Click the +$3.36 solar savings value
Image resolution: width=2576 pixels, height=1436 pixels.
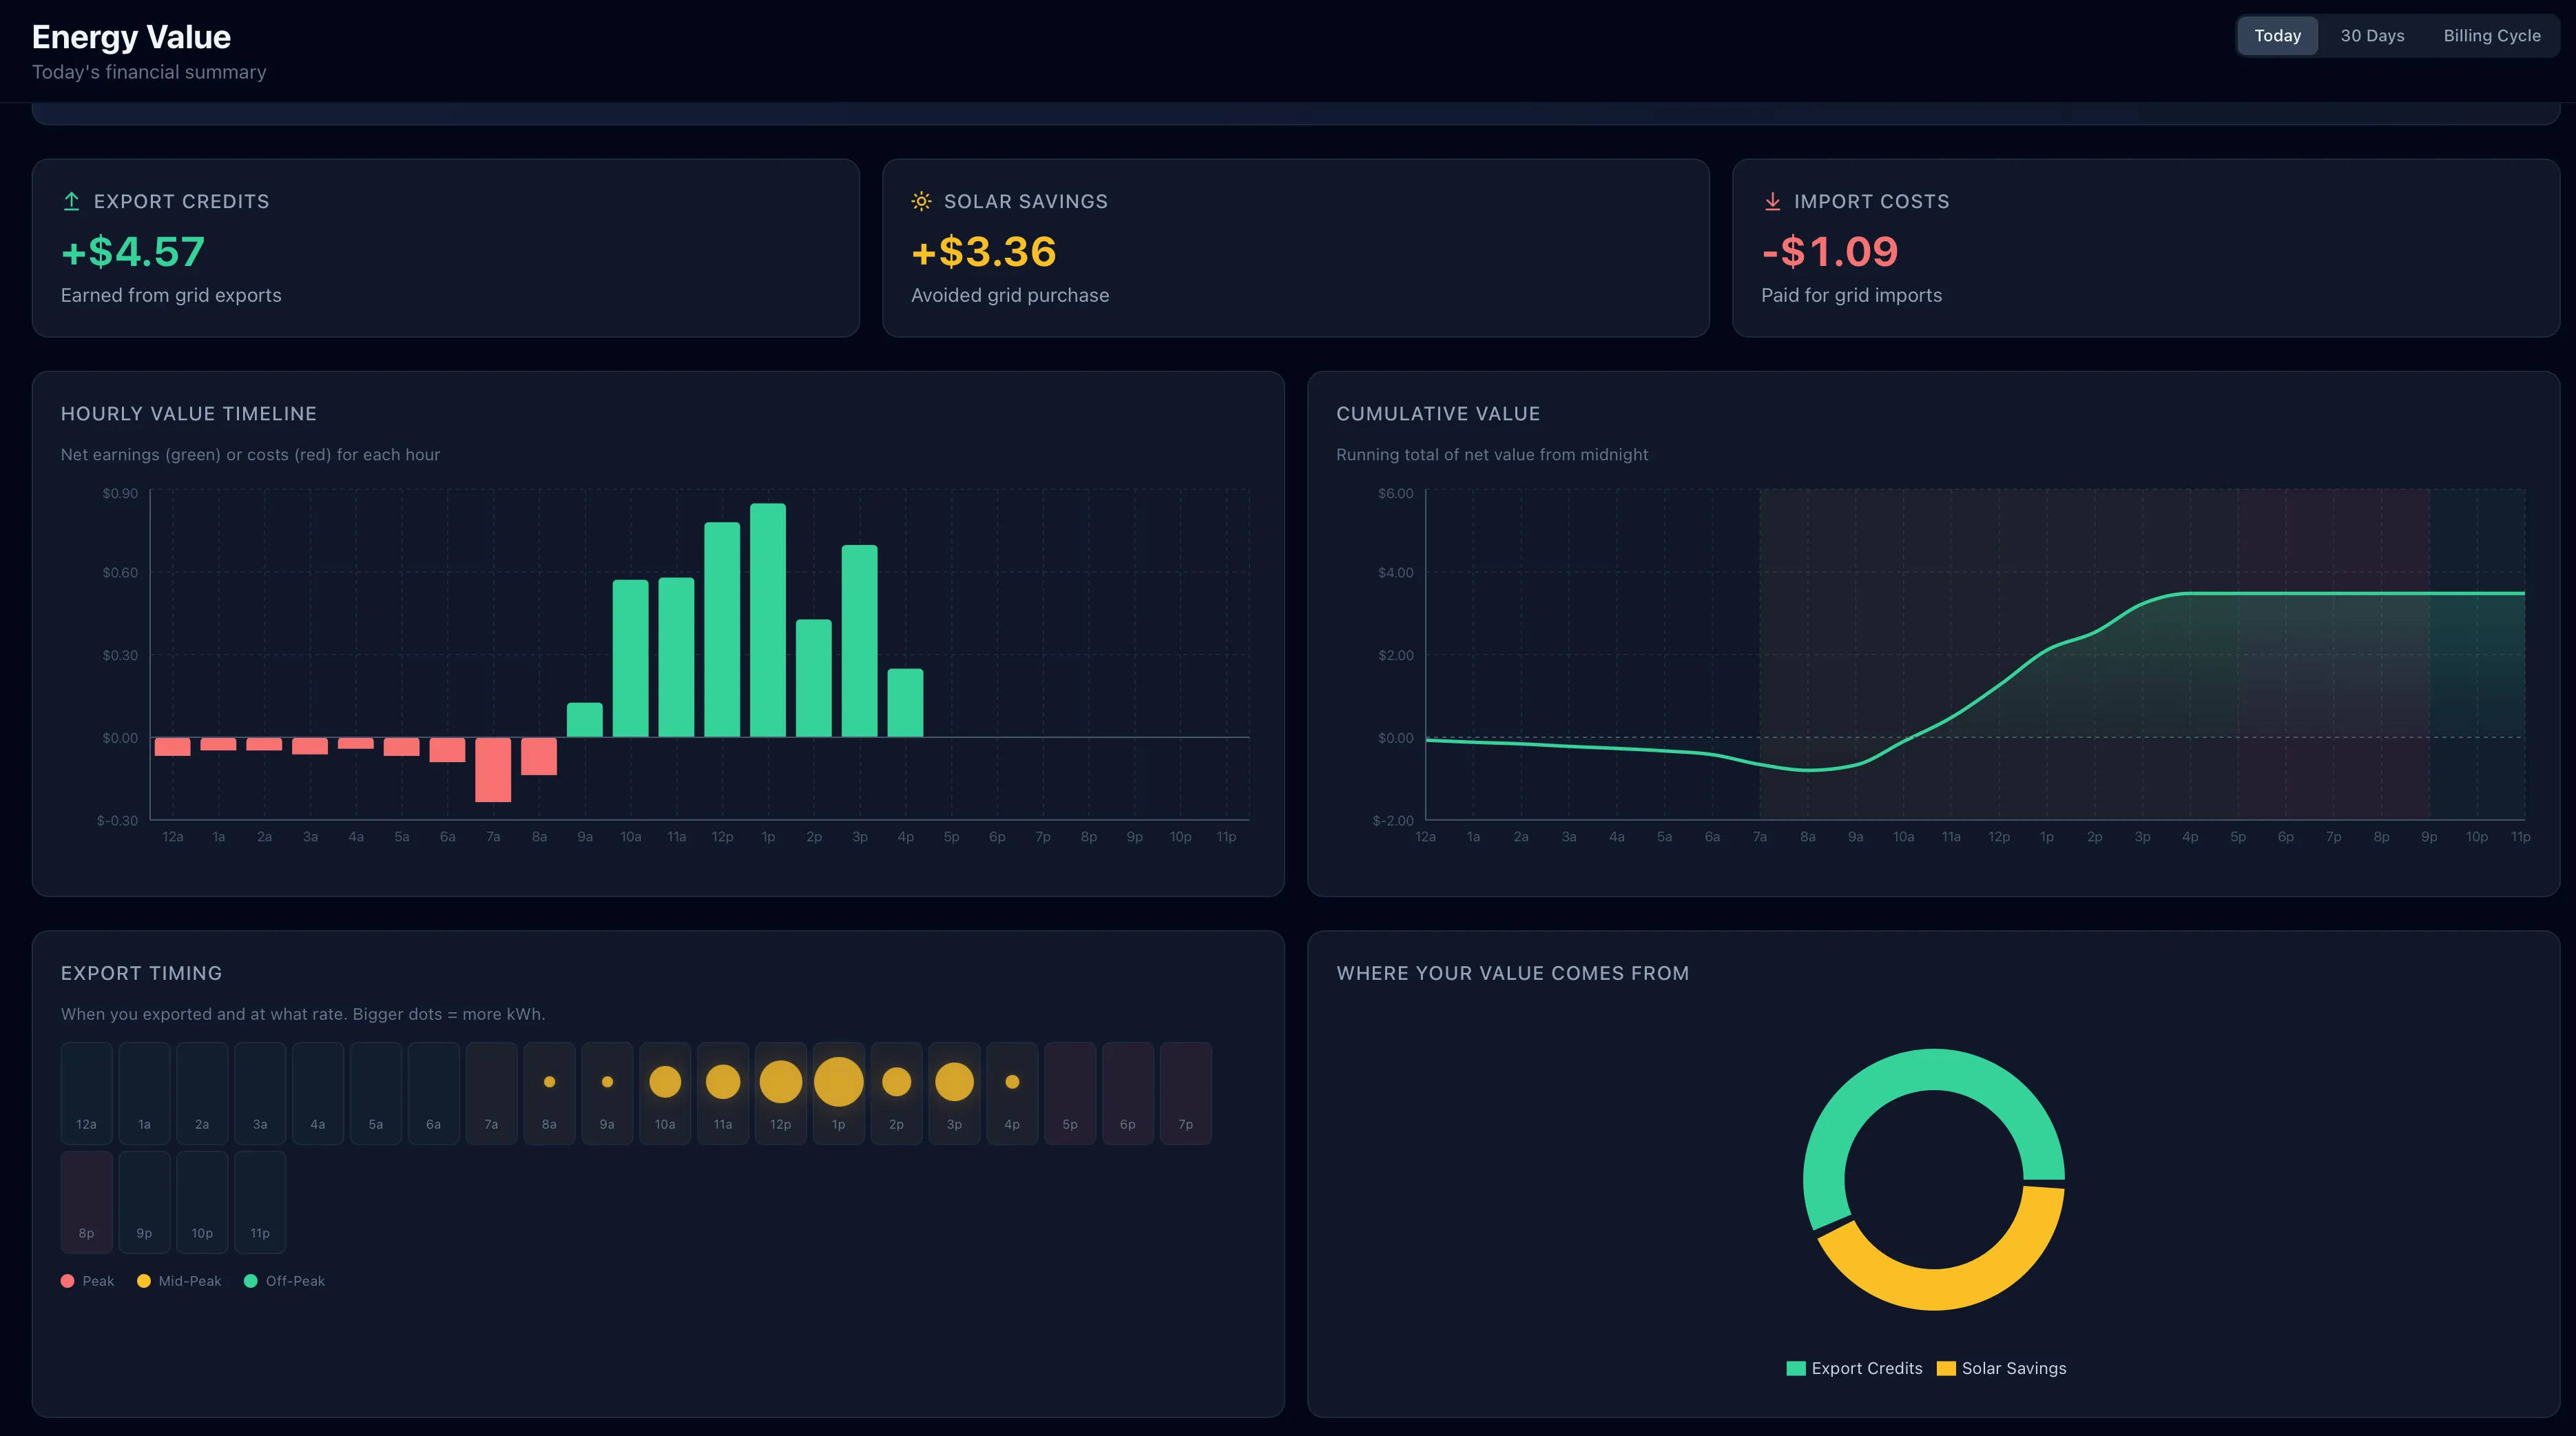984,252
